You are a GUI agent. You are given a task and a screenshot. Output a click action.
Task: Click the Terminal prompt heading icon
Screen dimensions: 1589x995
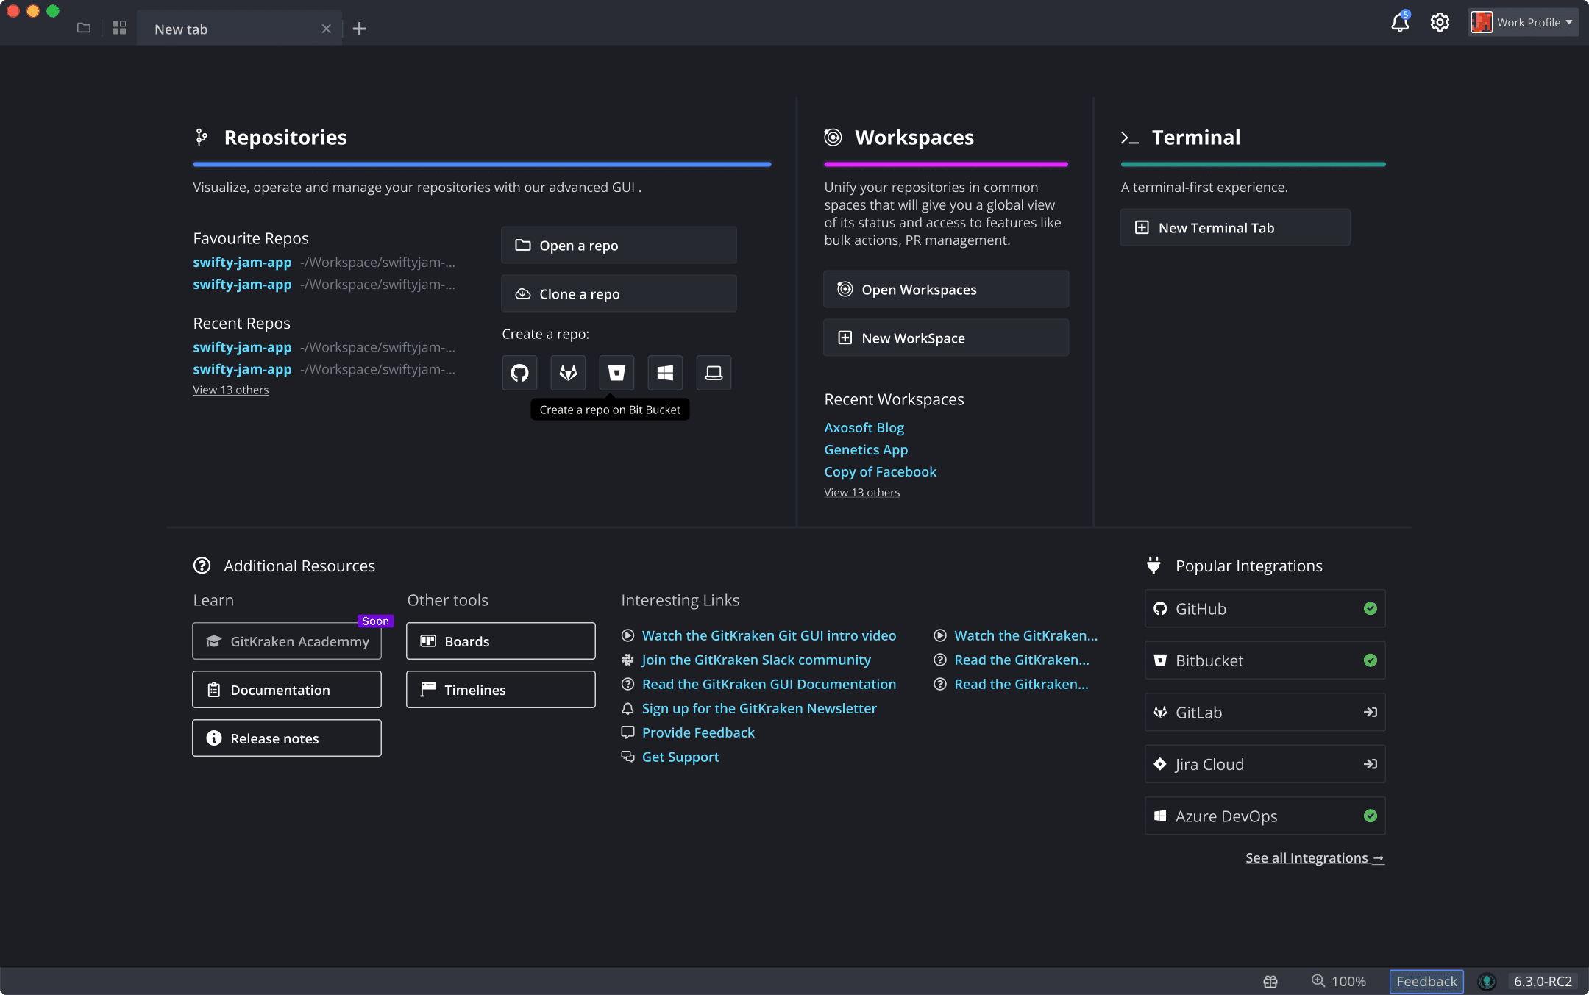(x=1129, y=138)
